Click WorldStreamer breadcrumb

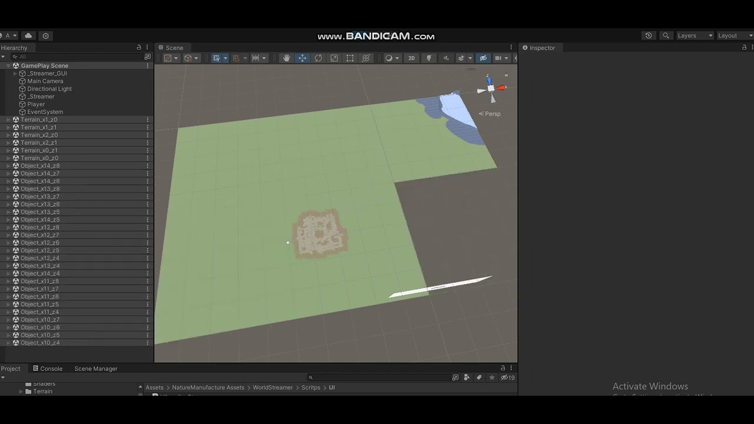click(x=273, y=387)
